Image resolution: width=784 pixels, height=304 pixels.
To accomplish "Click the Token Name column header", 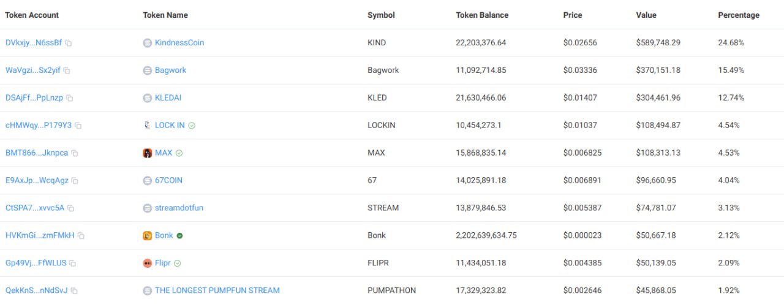I will (x=165, y=15).
